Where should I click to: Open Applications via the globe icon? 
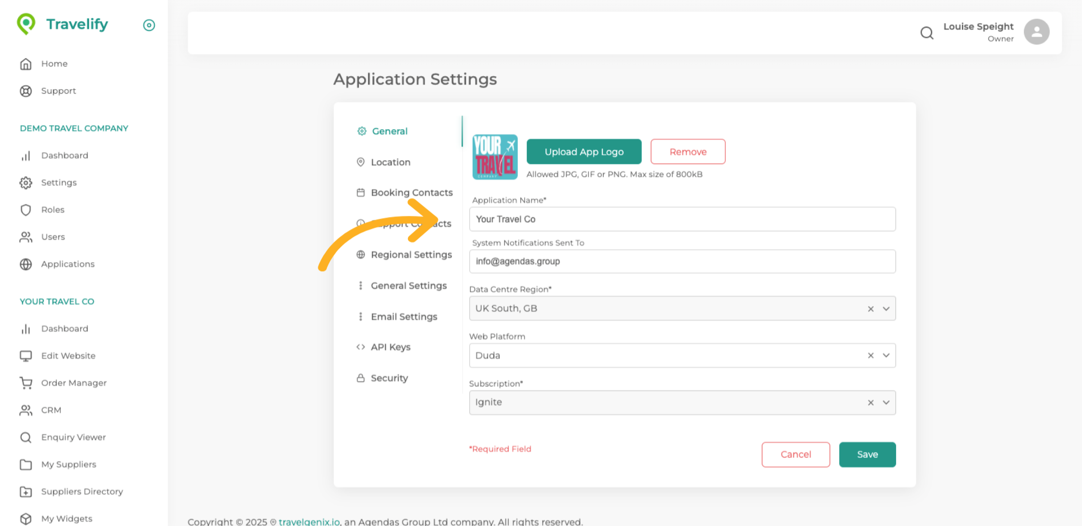[x=26, y=264]
